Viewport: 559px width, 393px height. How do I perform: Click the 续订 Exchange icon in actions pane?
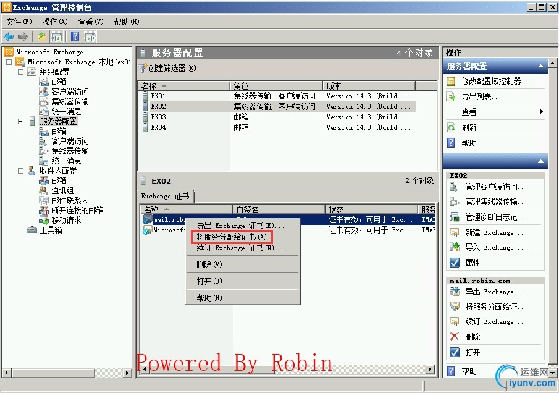(x=455, y=321)
